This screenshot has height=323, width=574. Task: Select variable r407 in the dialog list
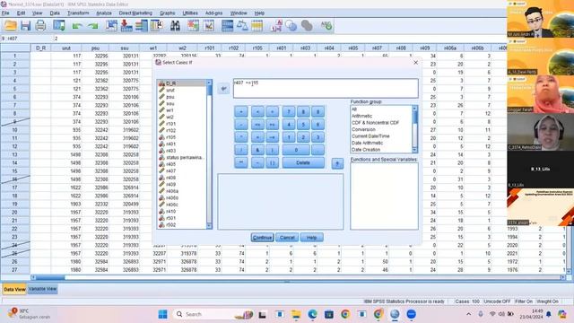[x=170, y=170]
